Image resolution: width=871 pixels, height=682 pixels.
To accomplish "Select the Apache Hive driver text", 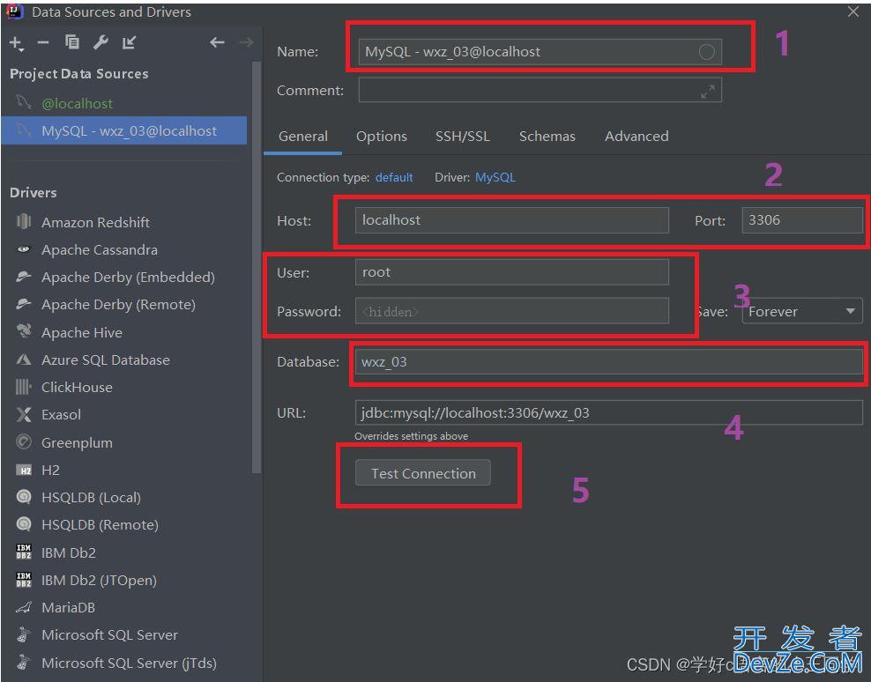I will pos(82,333).
